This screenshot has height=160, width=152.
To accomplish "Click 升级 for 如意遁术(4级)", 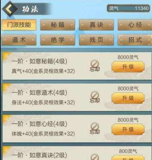I will [128, 98].
